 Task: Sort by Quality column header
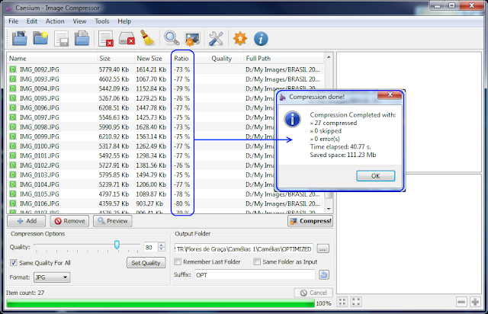pos(226,58)
